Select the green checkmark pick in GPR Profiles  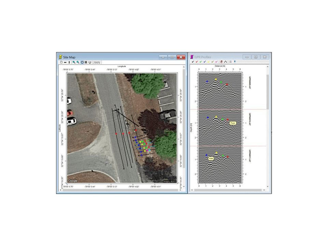pos(201,62)
